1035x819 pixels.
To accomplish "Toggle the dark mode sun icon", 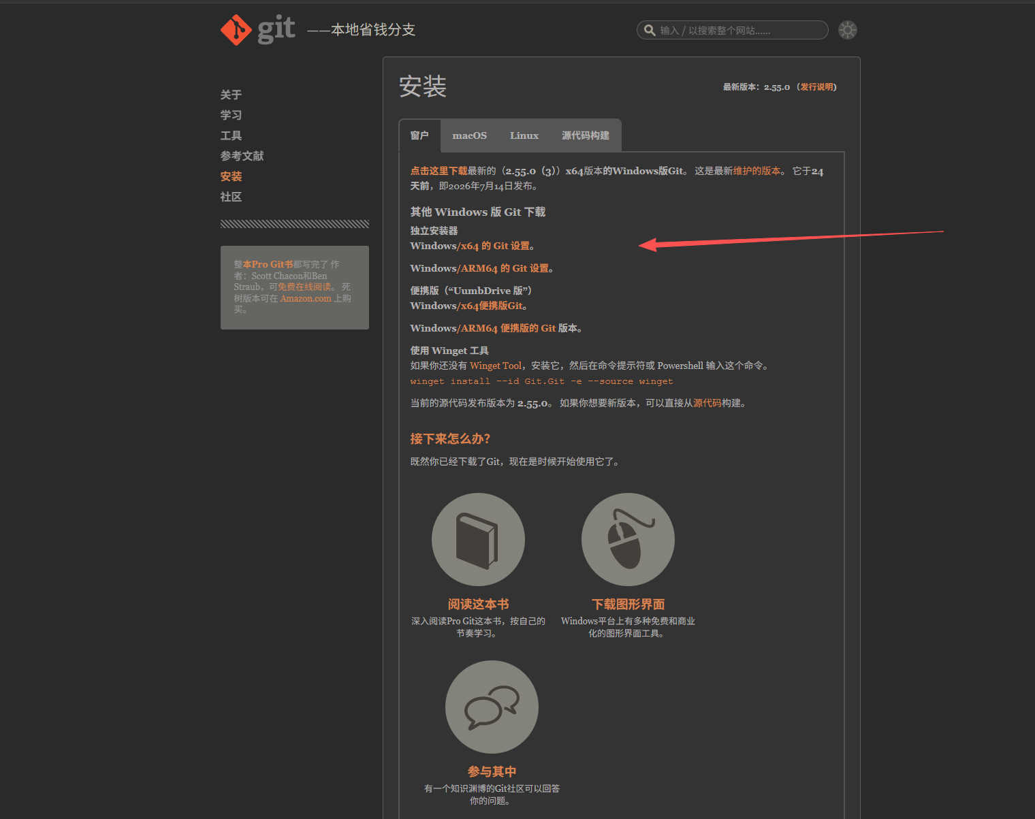I will point(848,30).
